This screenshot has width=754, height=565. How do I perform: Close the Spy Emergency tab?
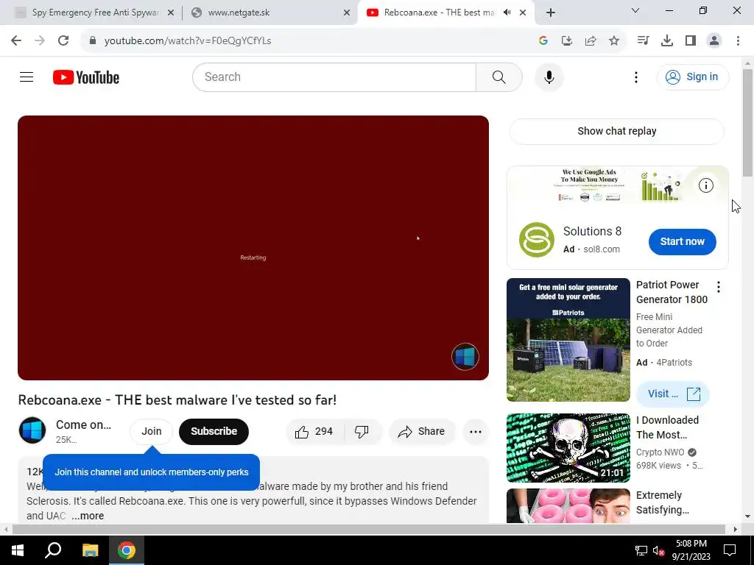pyautogui.click(x=171, y=13)
